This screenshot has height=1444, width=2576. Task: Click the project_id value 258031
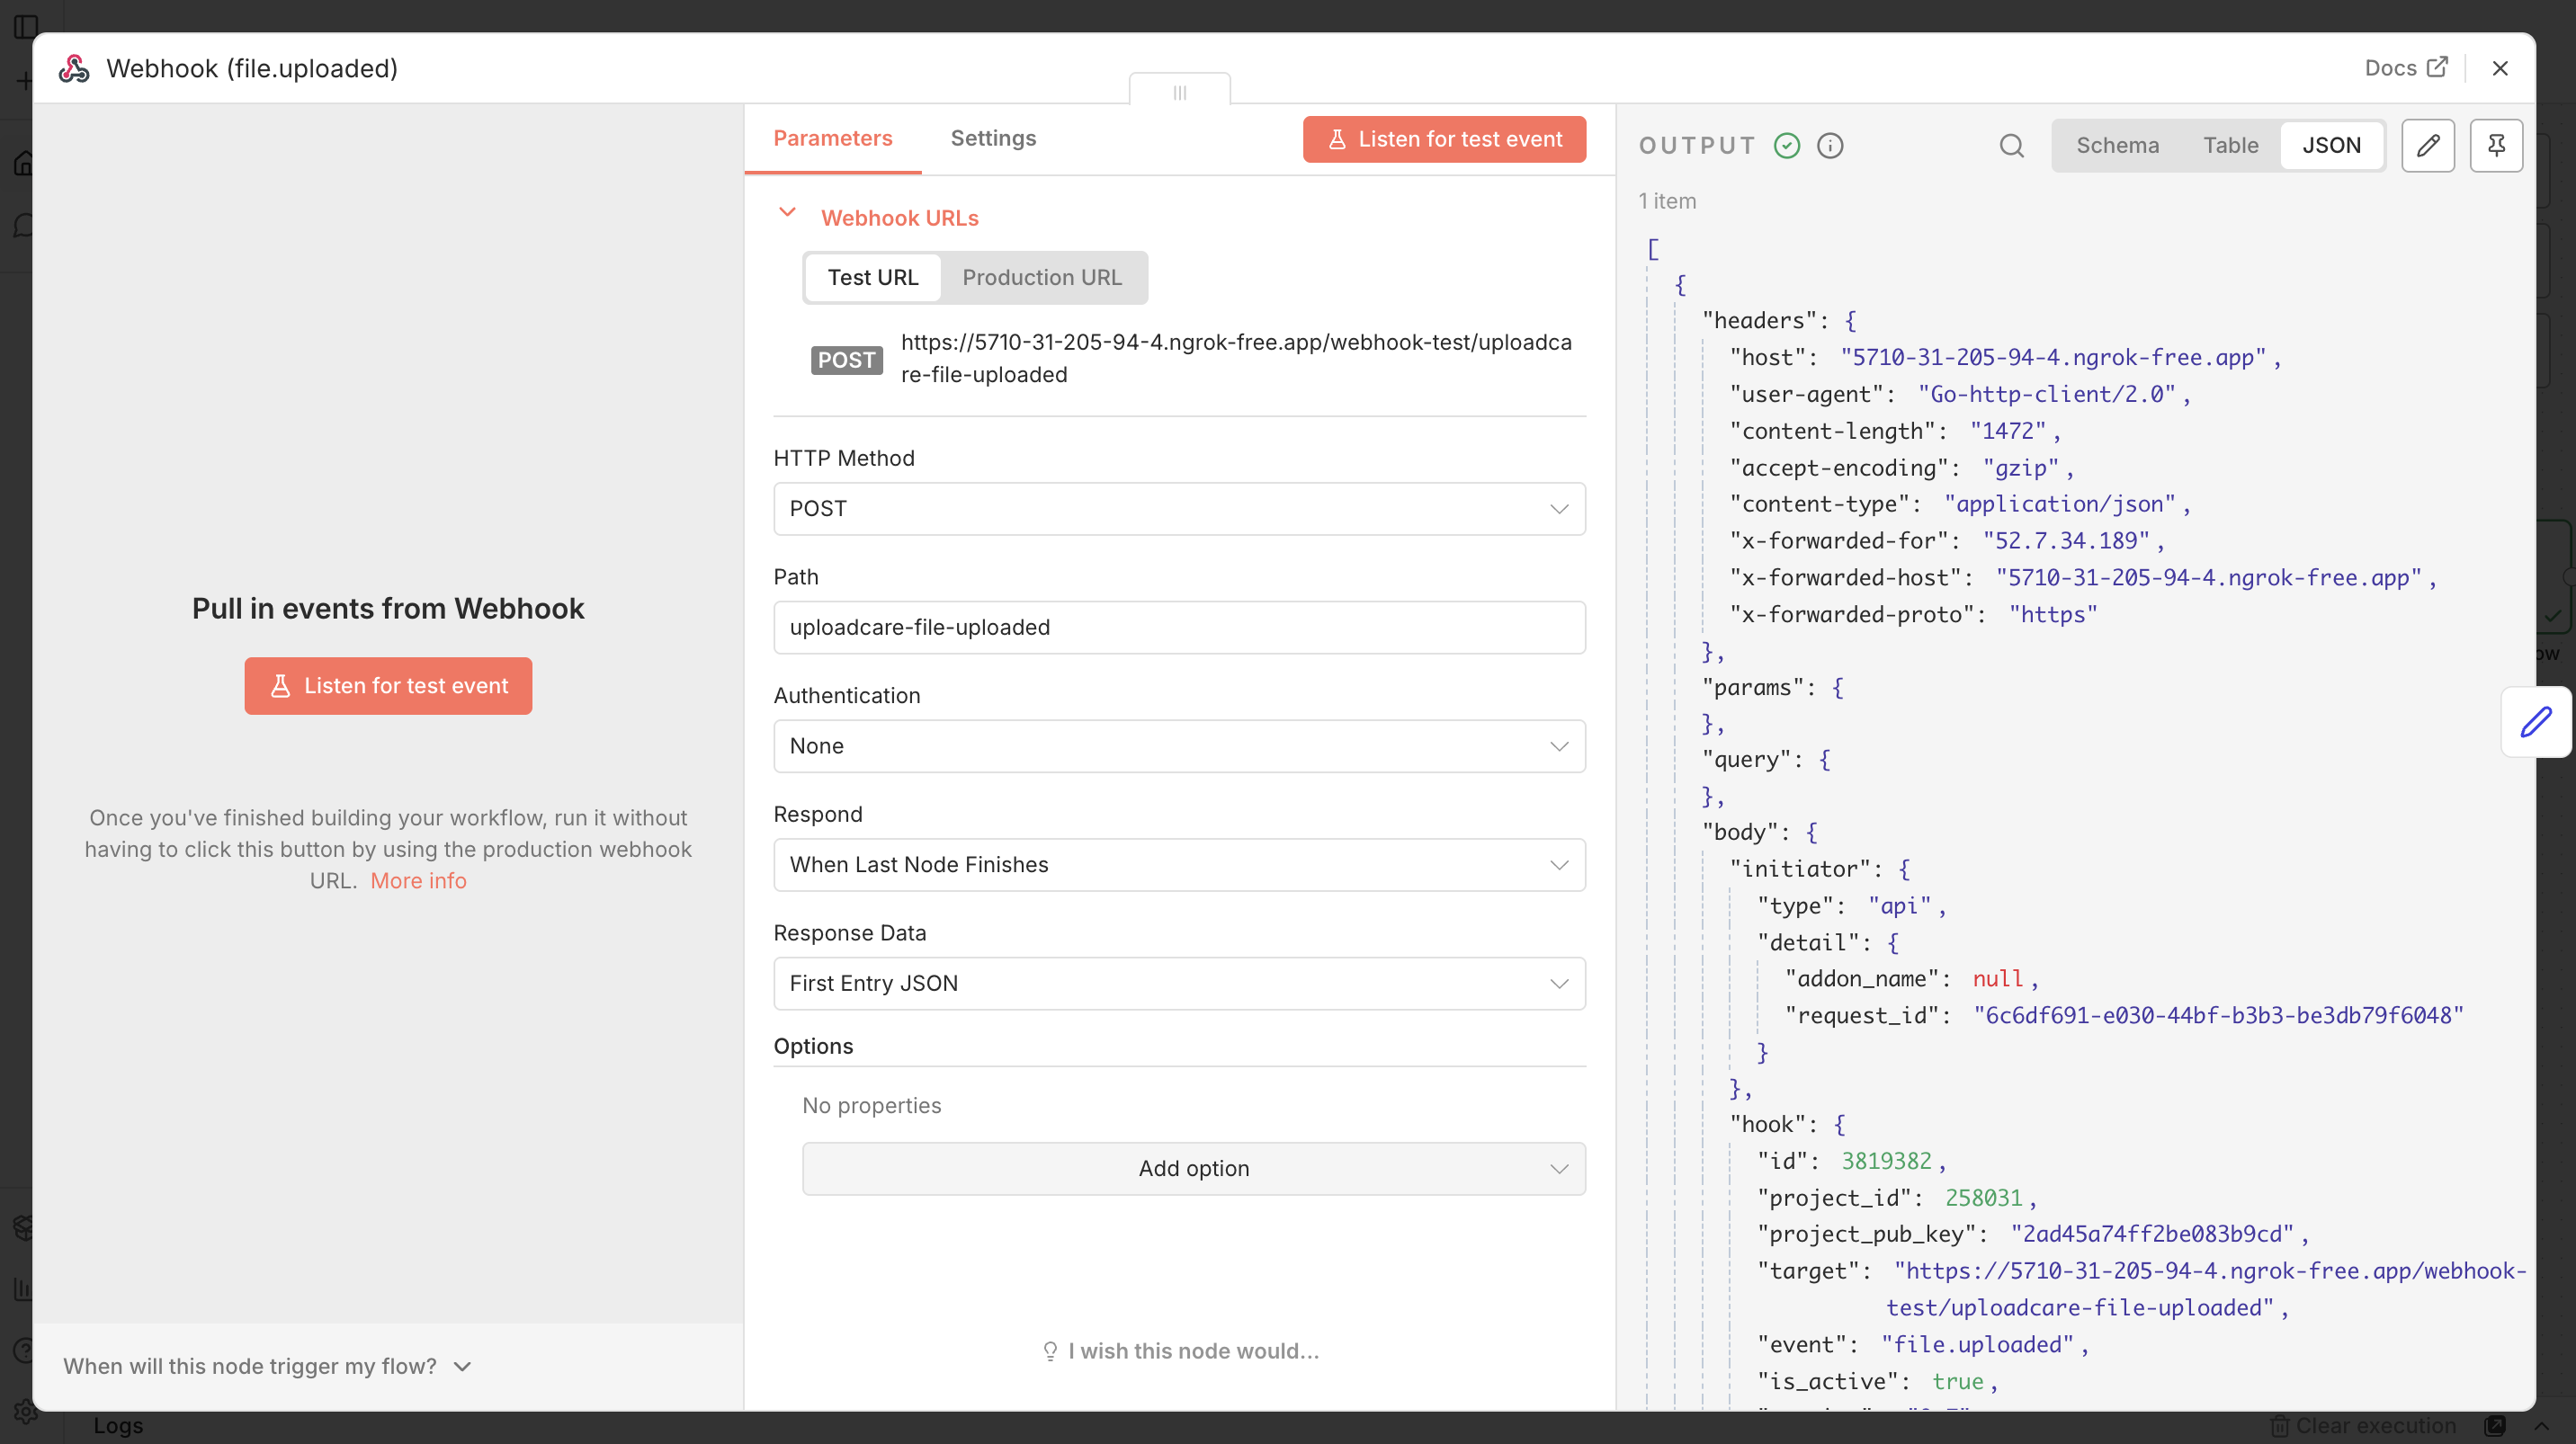pos(1983,1199)
